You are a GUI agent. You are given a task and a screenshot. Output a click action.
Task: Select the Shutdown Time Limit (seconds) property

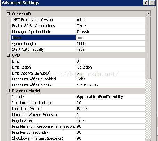pos(43,138)
